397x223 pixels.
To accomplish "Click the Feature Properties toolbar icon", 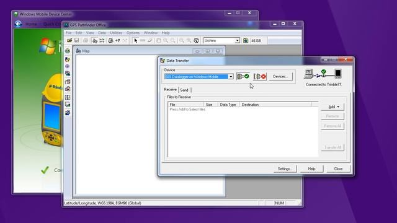I will click(x=110, y=40).
